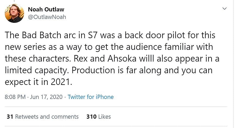Viewport: 235px width, 128px height.
Task: Click the word "Likes" label
Action: tap(104, 117)
